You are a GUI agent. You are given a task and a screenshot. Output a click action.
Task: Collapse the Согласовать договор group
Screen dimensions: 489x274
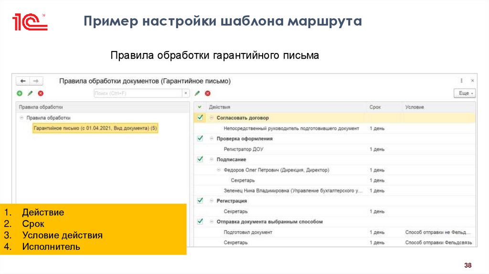(212, 118)
